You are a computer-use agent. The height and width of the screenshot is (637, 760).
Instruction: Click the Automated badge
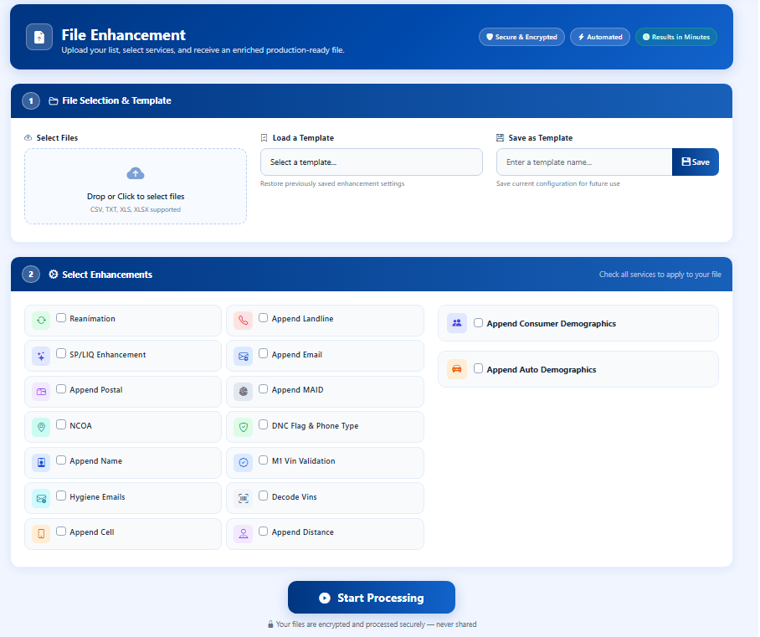click(x=600, y=37)
